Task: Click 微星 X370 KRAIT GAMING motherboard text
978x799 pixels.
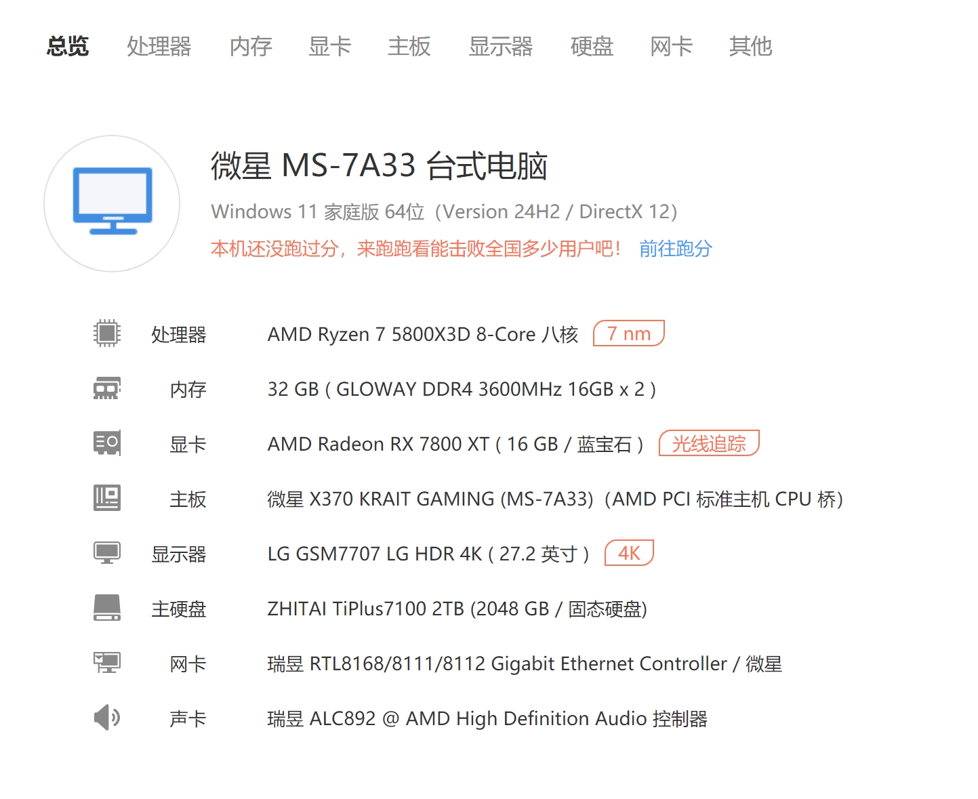Action: tap(556, 499)
